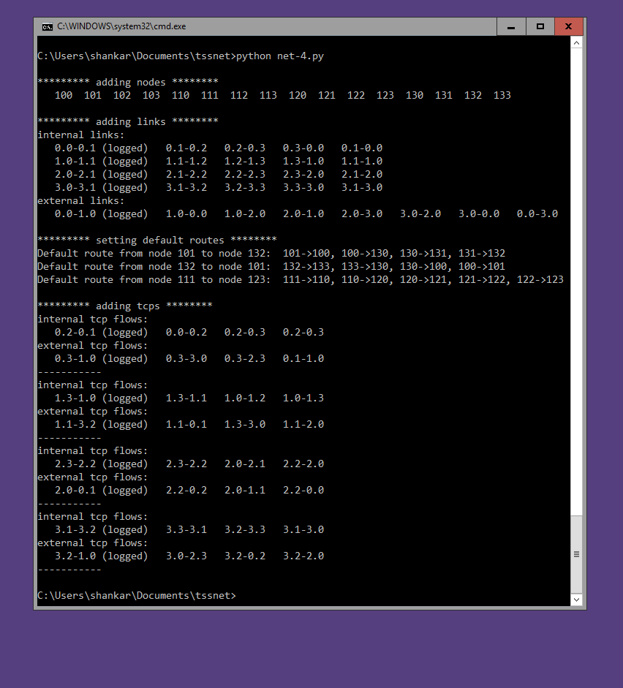Image resolution: width=623 pixels, height=688 pixels.
Task: Click the '1.2-1.3' internal link entry
Action: 245,161
